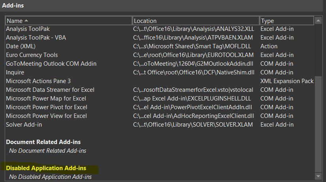Screen dimensions: 326x182
Task: Select GoToMeeting Outlook COM Addin row
Action: pyautogui.click(x=160, y=64)
